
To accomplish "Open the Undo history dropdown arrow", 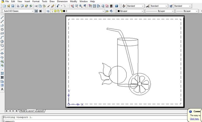I will pyautogui.click(x=62, y=6).
